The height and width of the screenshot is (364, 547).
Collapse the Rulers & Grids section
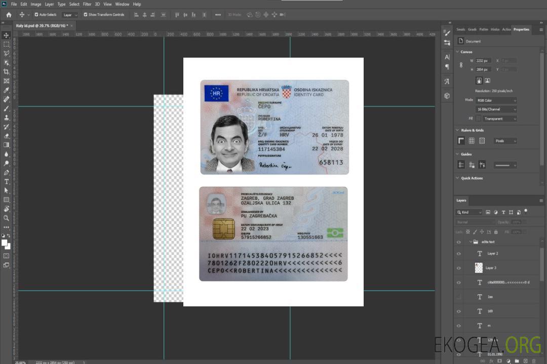(x=457, y=130)
